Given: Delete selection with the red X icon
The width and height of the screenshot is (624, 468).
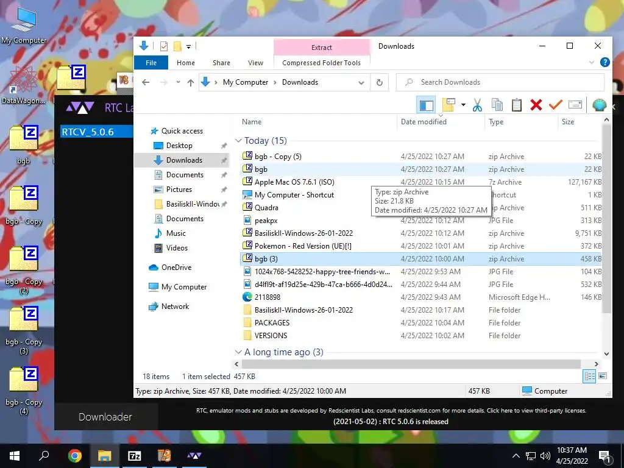Looking at the screenshot, I should pos(536,105).
